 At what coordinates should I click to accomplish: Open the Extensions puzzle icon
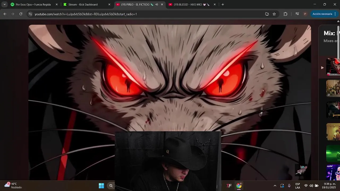[x=286, y=14]
